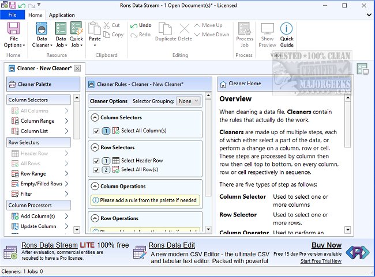Screen dimensions: 375x277
Task: Click the Cleaner Palette header icon
Action: click(12, 84)
